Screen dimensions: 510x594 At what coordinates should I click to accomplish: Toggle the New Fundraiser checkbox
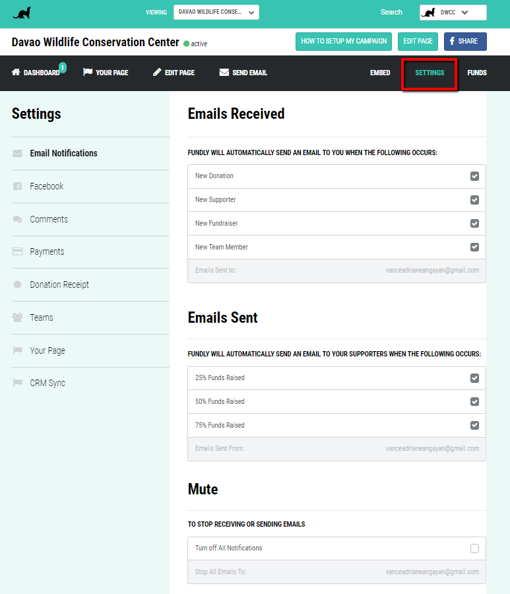(x=474, y=224)
